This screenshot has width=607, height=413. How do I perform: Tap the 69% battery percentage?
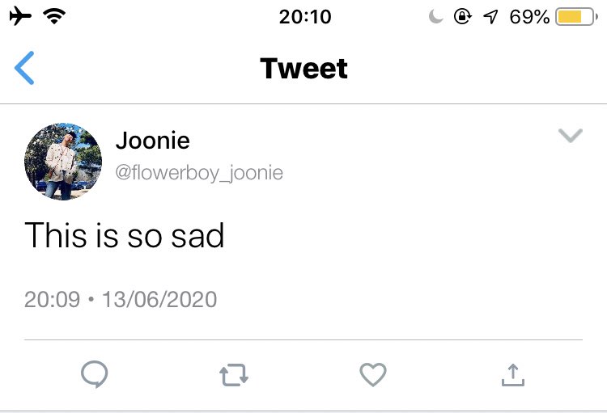pos(529,17)
